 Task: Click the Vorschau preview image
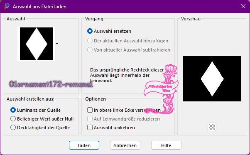[212, 79]
